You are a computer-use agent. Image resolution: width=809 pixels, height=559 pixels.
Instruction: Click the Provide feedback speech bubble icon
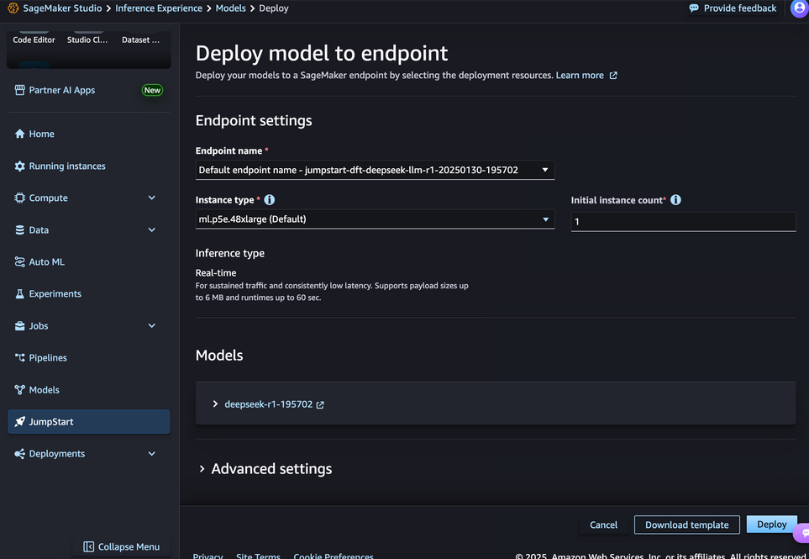pos(694,8)
